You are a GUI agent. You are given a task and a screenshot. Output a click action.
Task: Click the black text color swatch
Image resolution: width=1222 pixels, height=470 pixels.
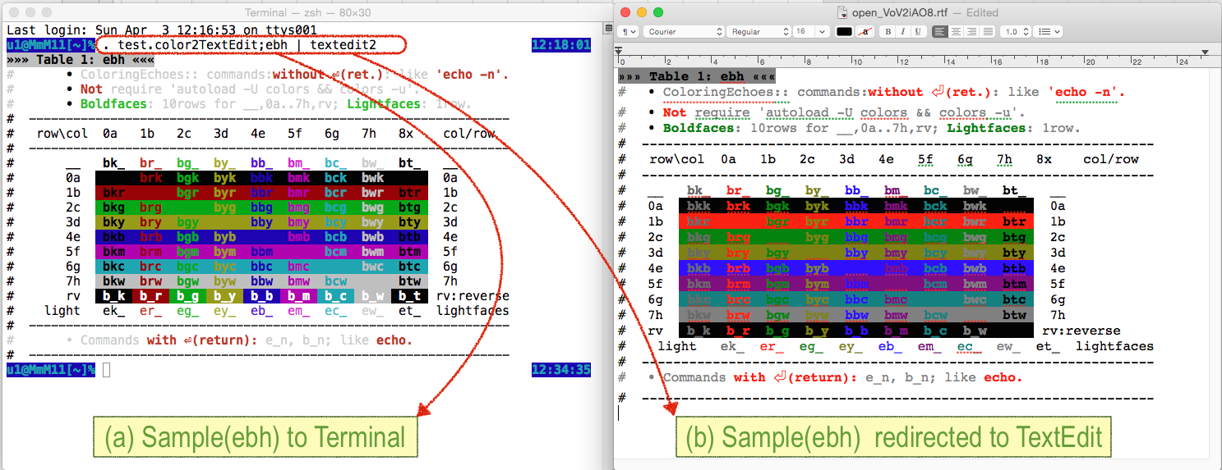tap(844, 32)
